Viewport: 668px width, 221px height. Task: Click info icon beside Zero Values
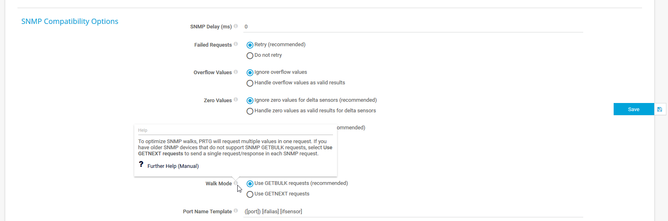pos(236,100)
